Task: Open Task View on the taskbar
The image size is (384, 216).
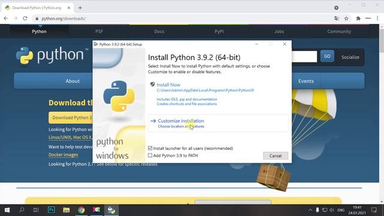Action: [x=36, y=210]
